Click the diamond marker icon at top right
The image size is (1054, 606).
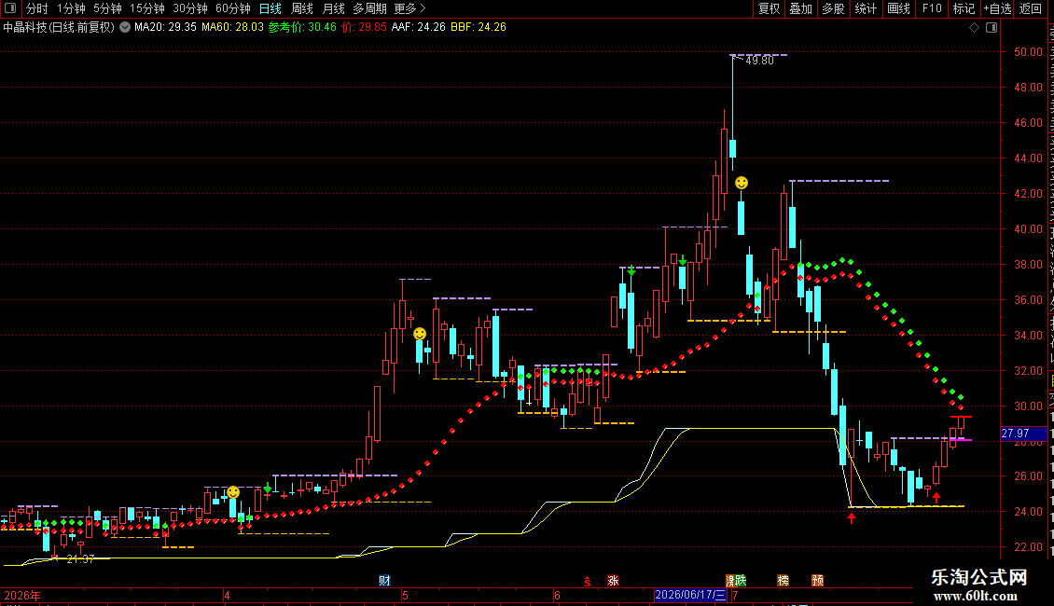coord(974,28)
